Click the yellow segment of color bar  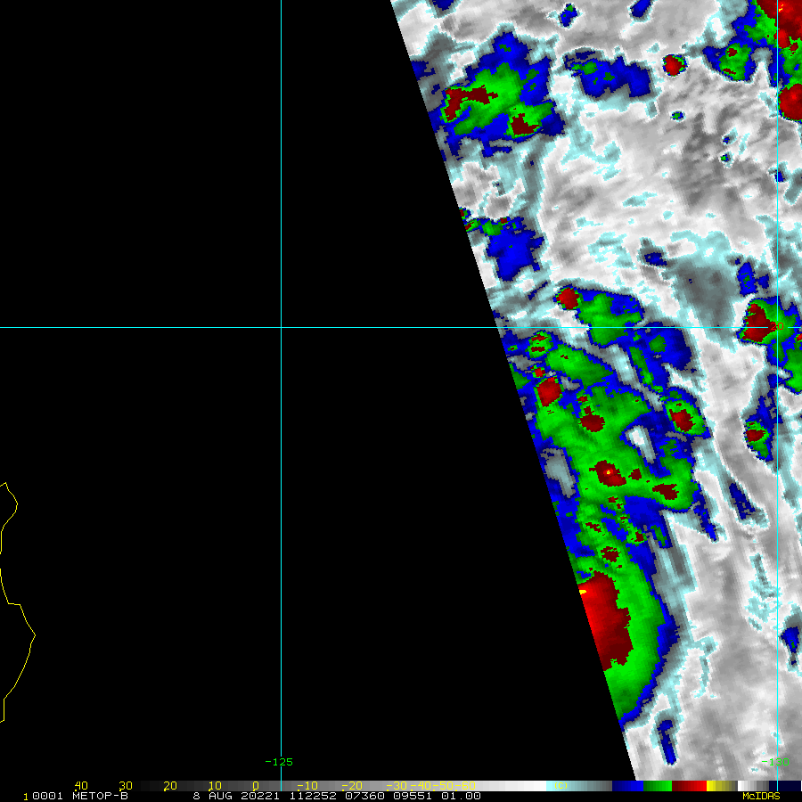pyautogui.click(x=715, y=786)
